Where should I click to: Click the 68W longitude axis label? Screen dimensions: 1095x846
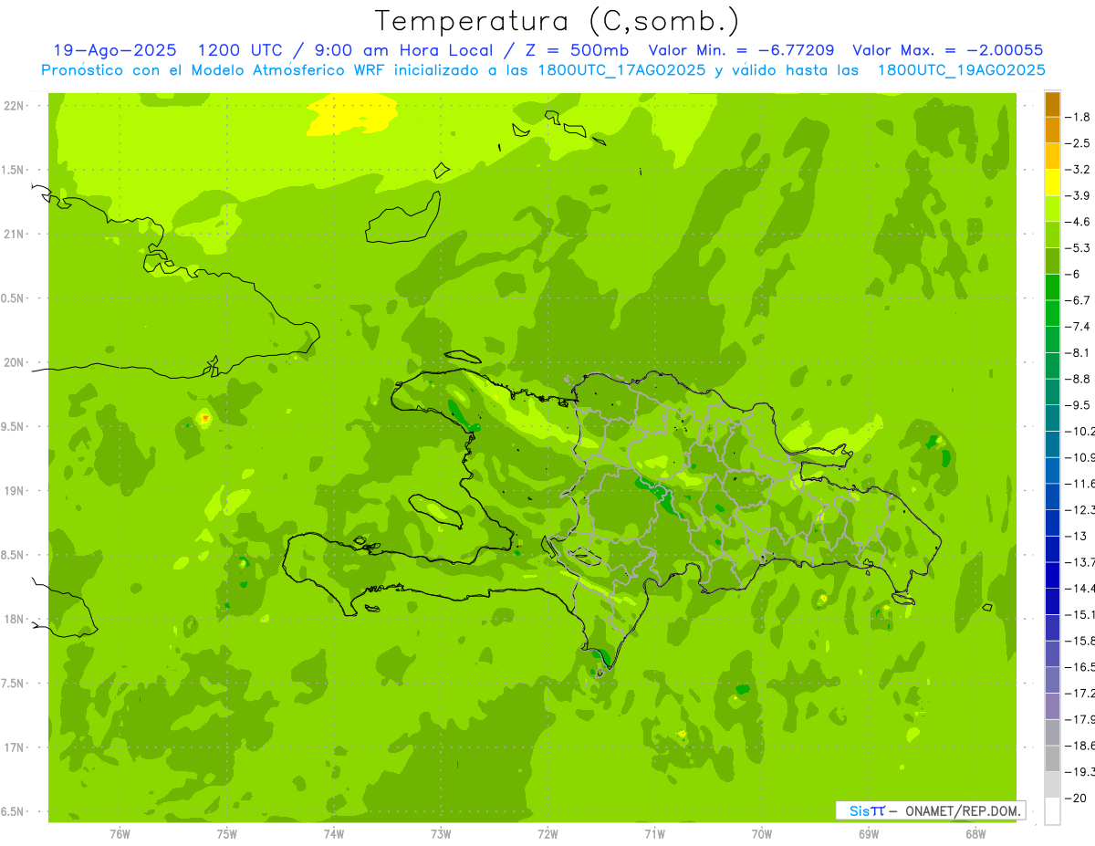pos(975,833)
